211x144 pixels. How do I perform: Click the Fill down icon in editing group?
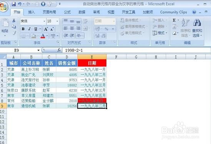[x=174, y=27]
